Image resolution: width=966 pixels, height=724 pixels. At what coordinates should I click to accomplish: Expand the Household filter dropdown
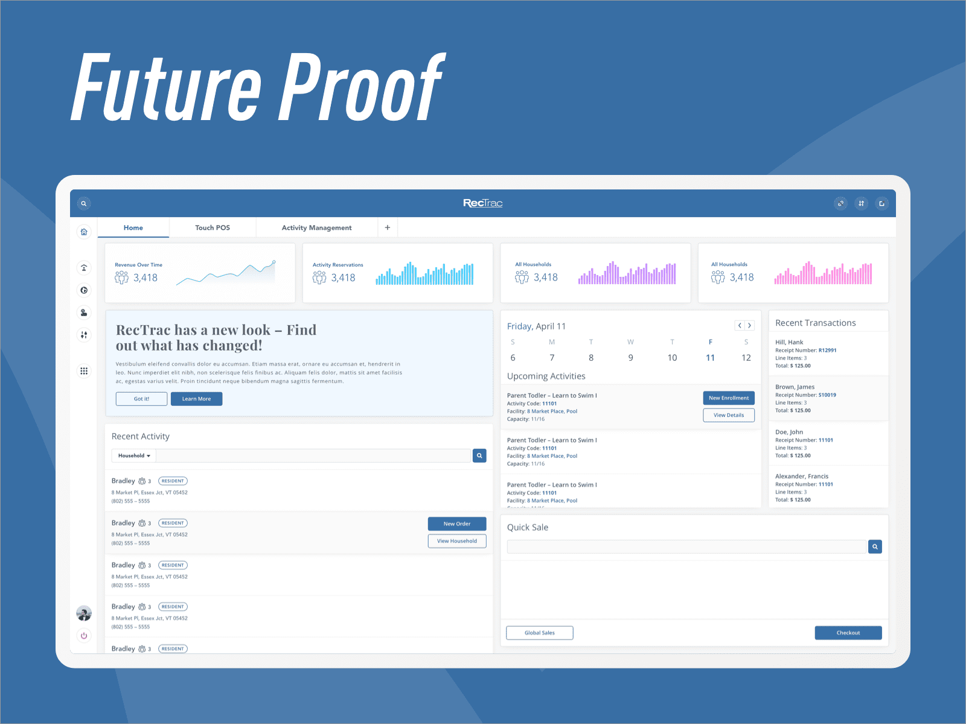coord(134,456)
